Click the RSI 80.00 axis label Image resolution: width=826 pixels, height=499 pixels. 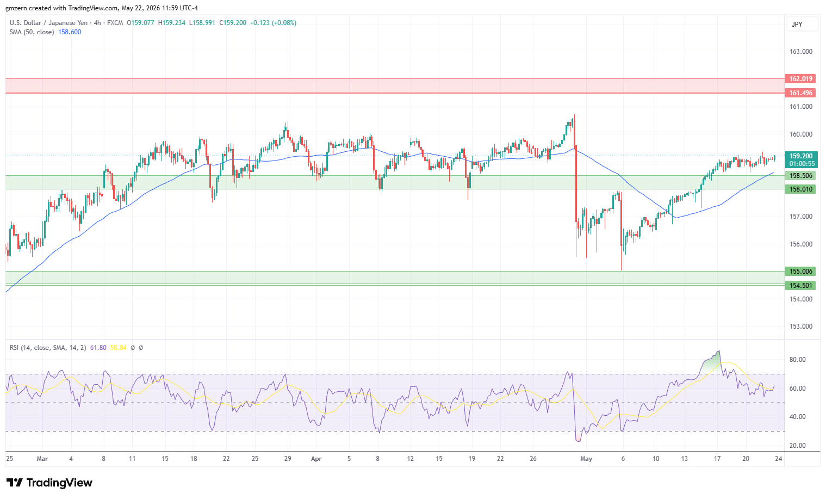[797, 360]
